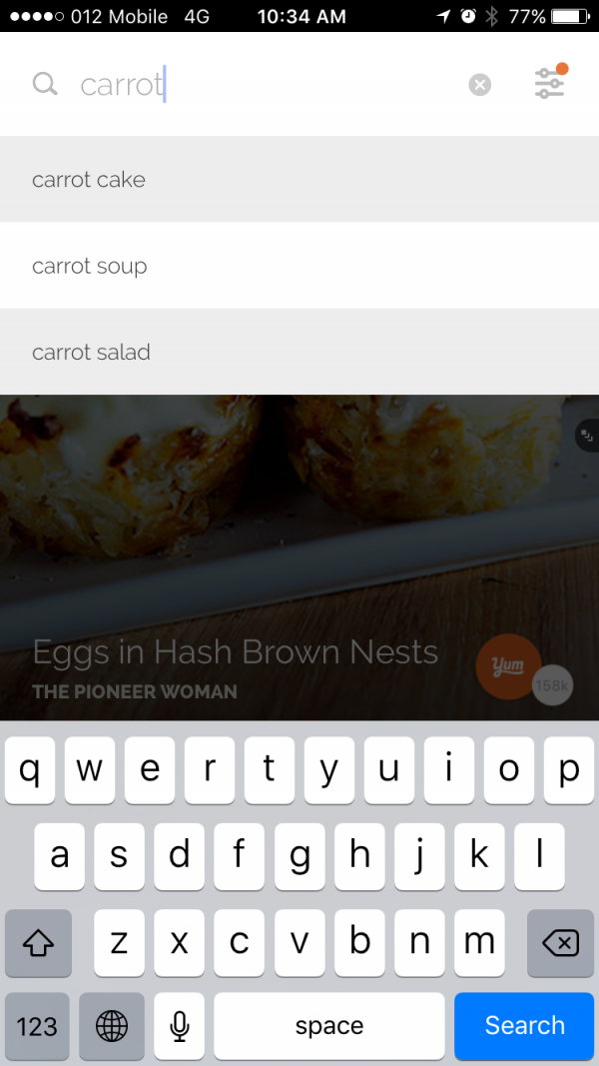Screen dimensions: 599x1066
Task: Switch keyboard language with globe key
Action: tap(112, 1025)
